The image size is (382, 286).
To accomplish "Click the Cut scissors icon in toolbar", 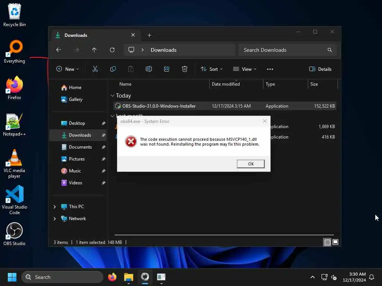I will (95, 69).
